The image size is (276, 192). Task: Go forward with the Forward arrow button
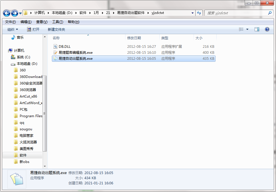click(15, 13)
